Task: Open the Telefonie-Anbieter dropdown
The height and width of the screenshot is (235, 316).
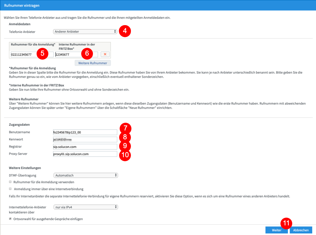Action: coord(85,32)
